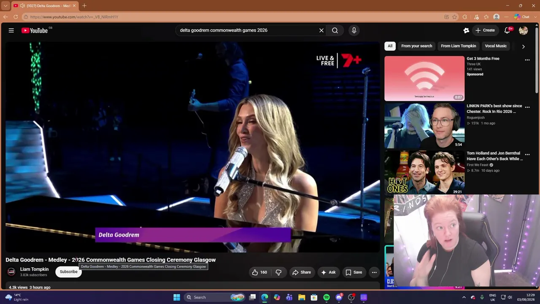Viewport: 540px width, 304px height.
Task: Open the star badge icon beside Create
Action: pyautogui.click(x=466, y=30)
